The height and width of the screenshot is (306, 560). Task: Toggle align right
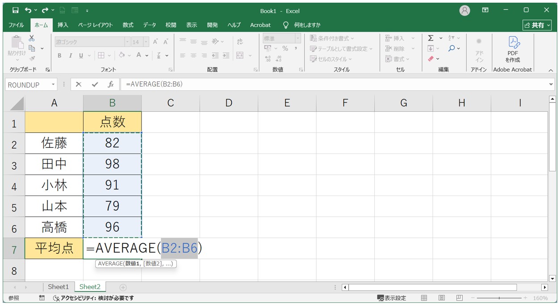pyautogui.click(x=205, y=55)
